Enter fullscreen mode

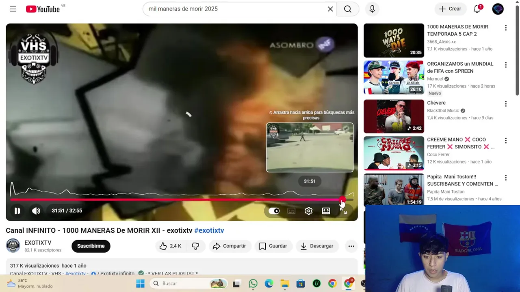(344, 211)
